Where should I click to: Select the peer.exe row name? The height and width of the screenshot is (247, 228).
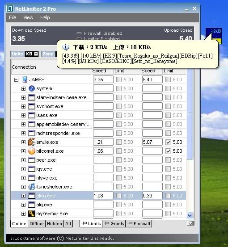(46, 160)
